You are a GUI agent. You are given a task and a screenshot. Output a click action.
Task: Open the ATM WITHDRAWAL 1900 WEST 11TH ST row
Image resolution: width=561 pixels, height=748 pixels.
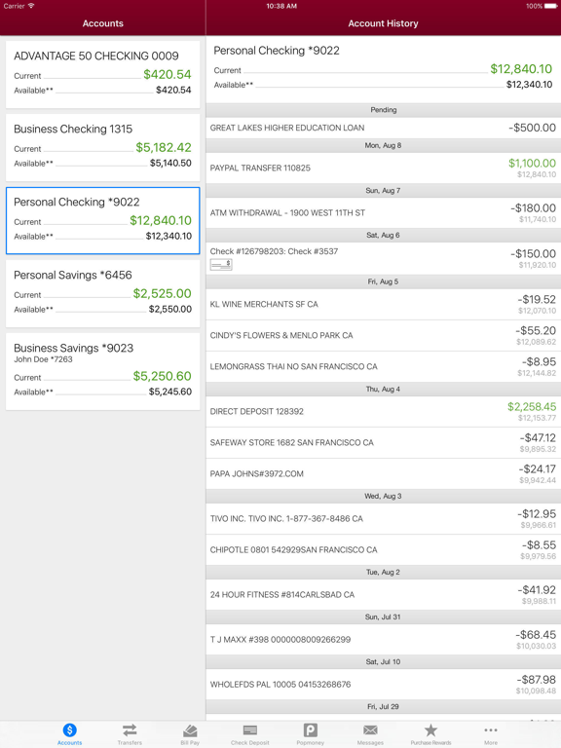tap(383, 212)
